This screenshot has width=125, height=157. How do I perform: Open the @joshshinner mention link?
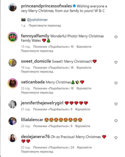37,20
